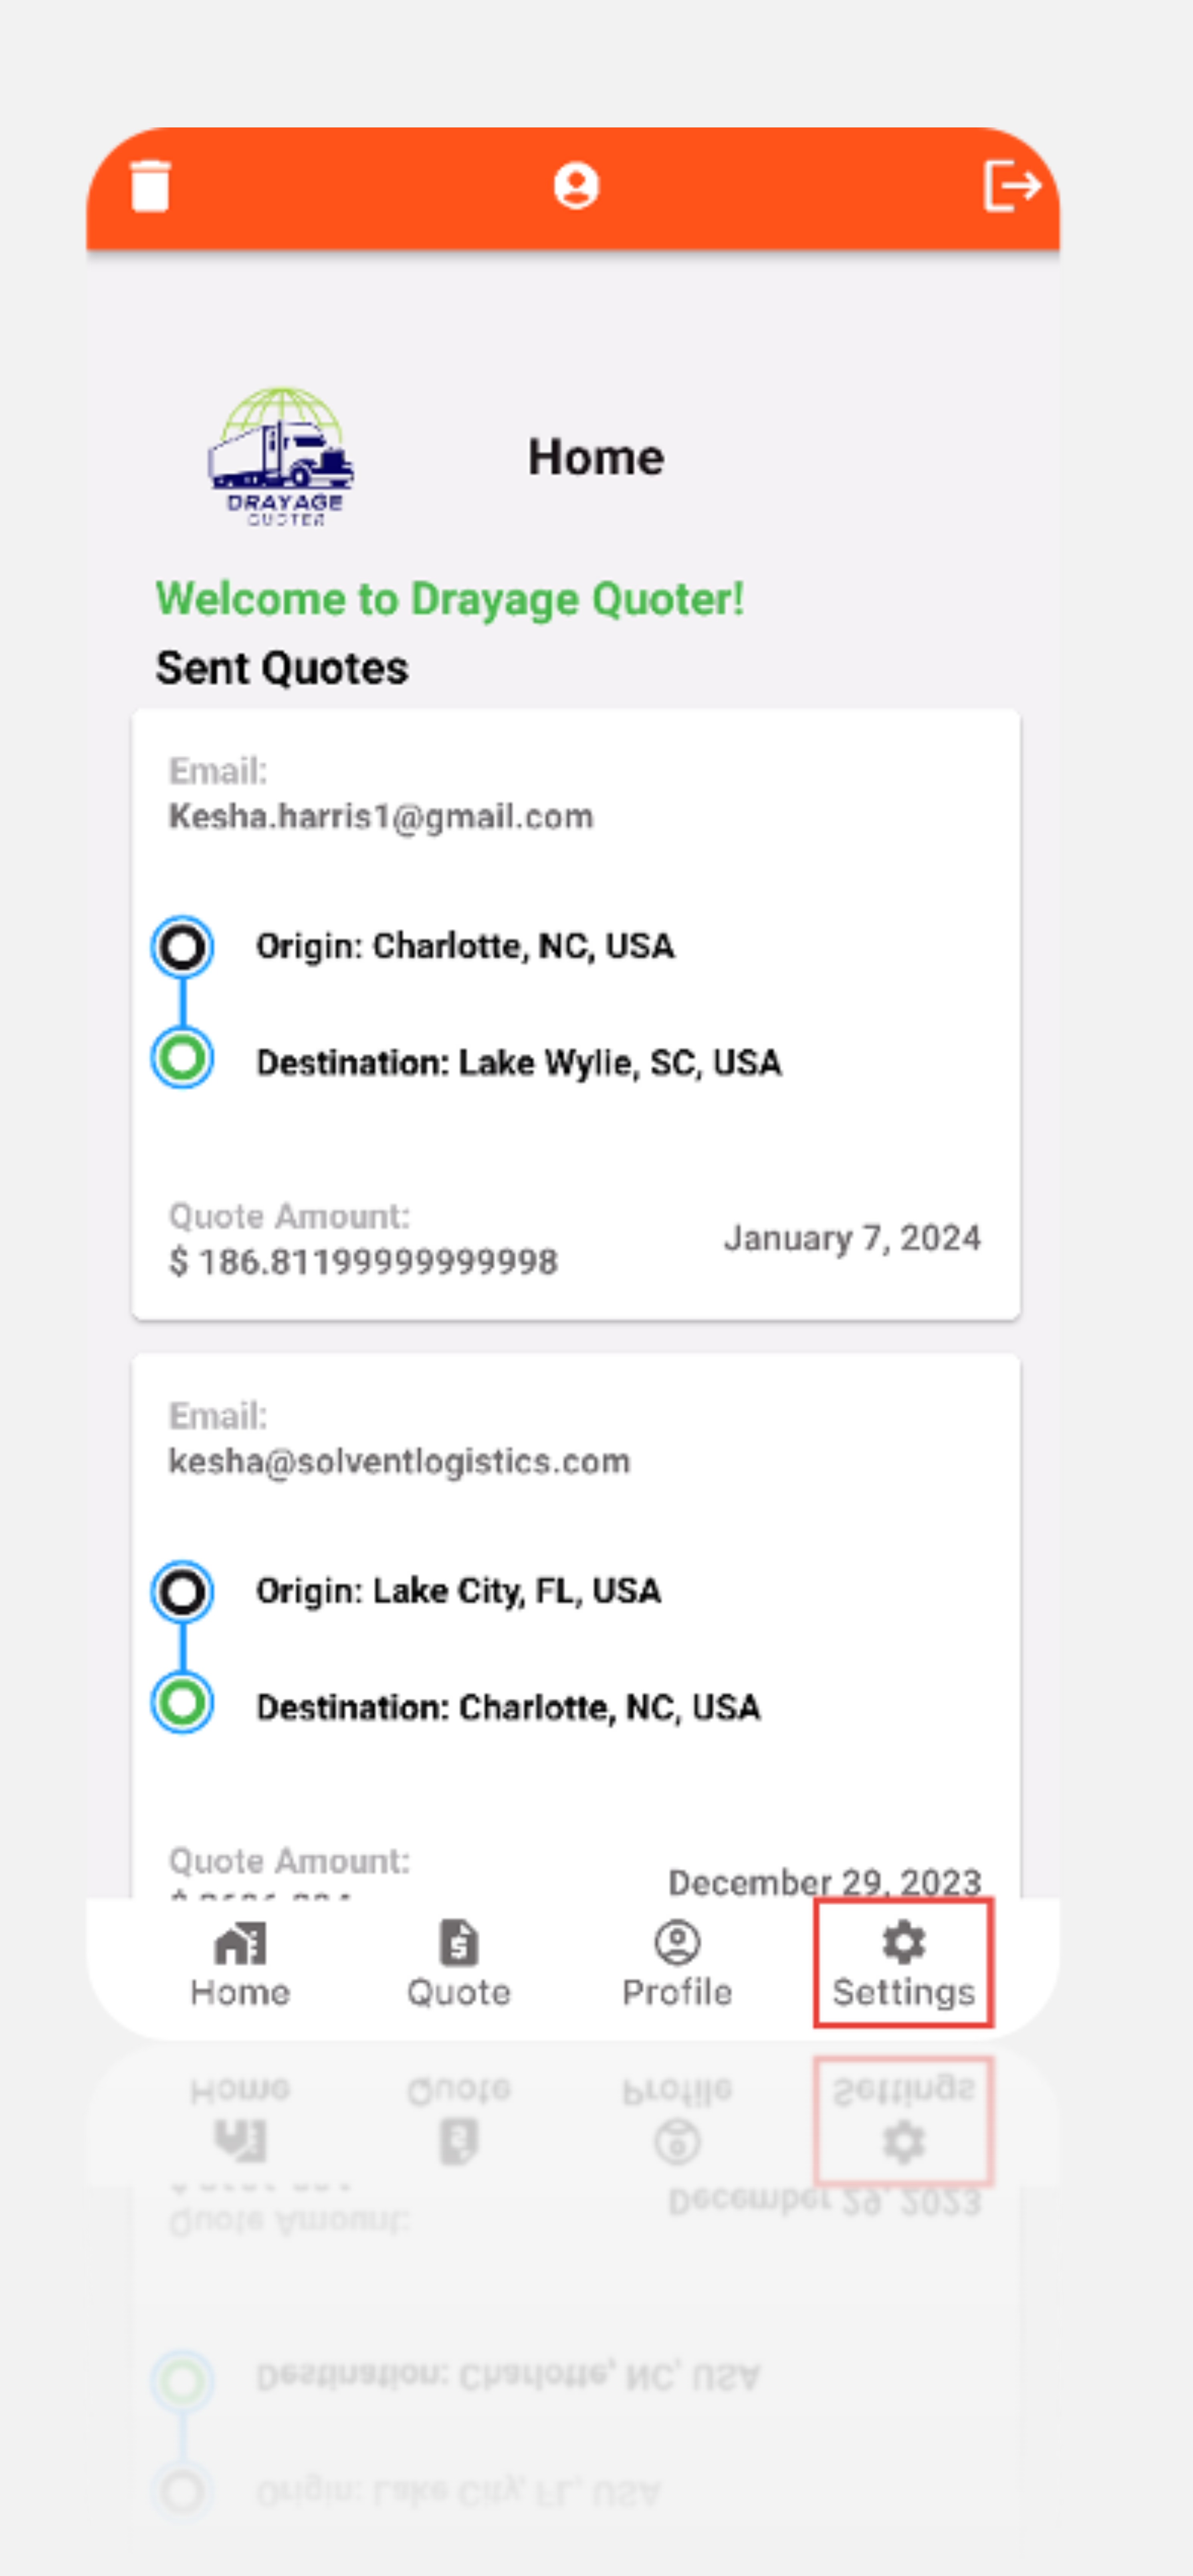
Task: Click the $ 186.81 quote amount
Action: click(x=364, y=1262)
